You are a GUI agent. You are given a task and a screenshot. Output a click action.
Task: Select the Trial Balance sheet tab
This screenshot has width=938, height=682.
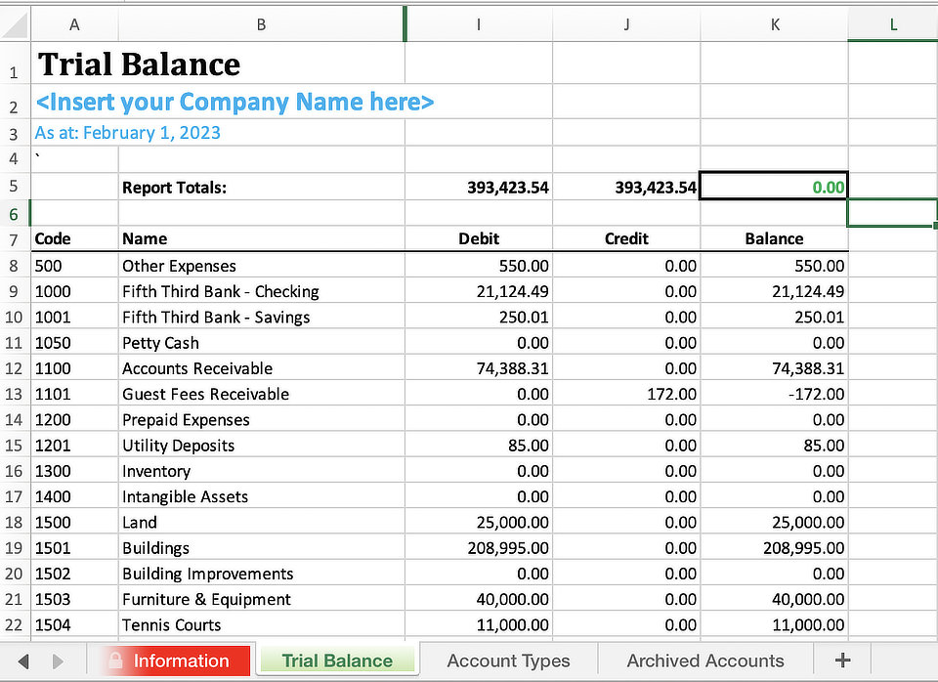(337, 661)
